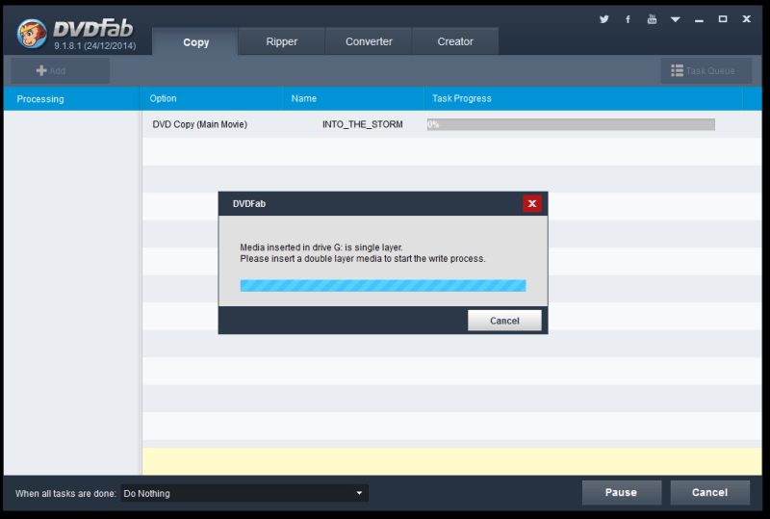The height and width of the screenshot is (519, 770).
Task: Click the Task Progress column header
Action: [583, 99]
